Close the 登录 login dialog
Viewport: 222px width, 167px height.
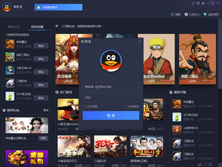[140, 41]
